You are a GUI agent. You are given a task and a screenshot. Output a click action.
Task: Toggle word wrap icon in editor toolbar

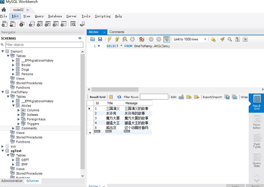(x=245, y=39)
